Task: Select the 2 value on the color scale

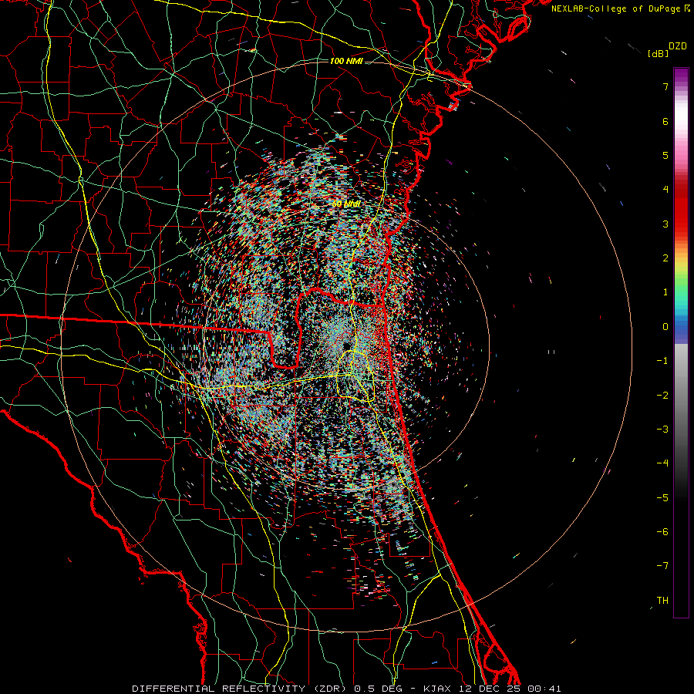Action: [x=665, y=258]
